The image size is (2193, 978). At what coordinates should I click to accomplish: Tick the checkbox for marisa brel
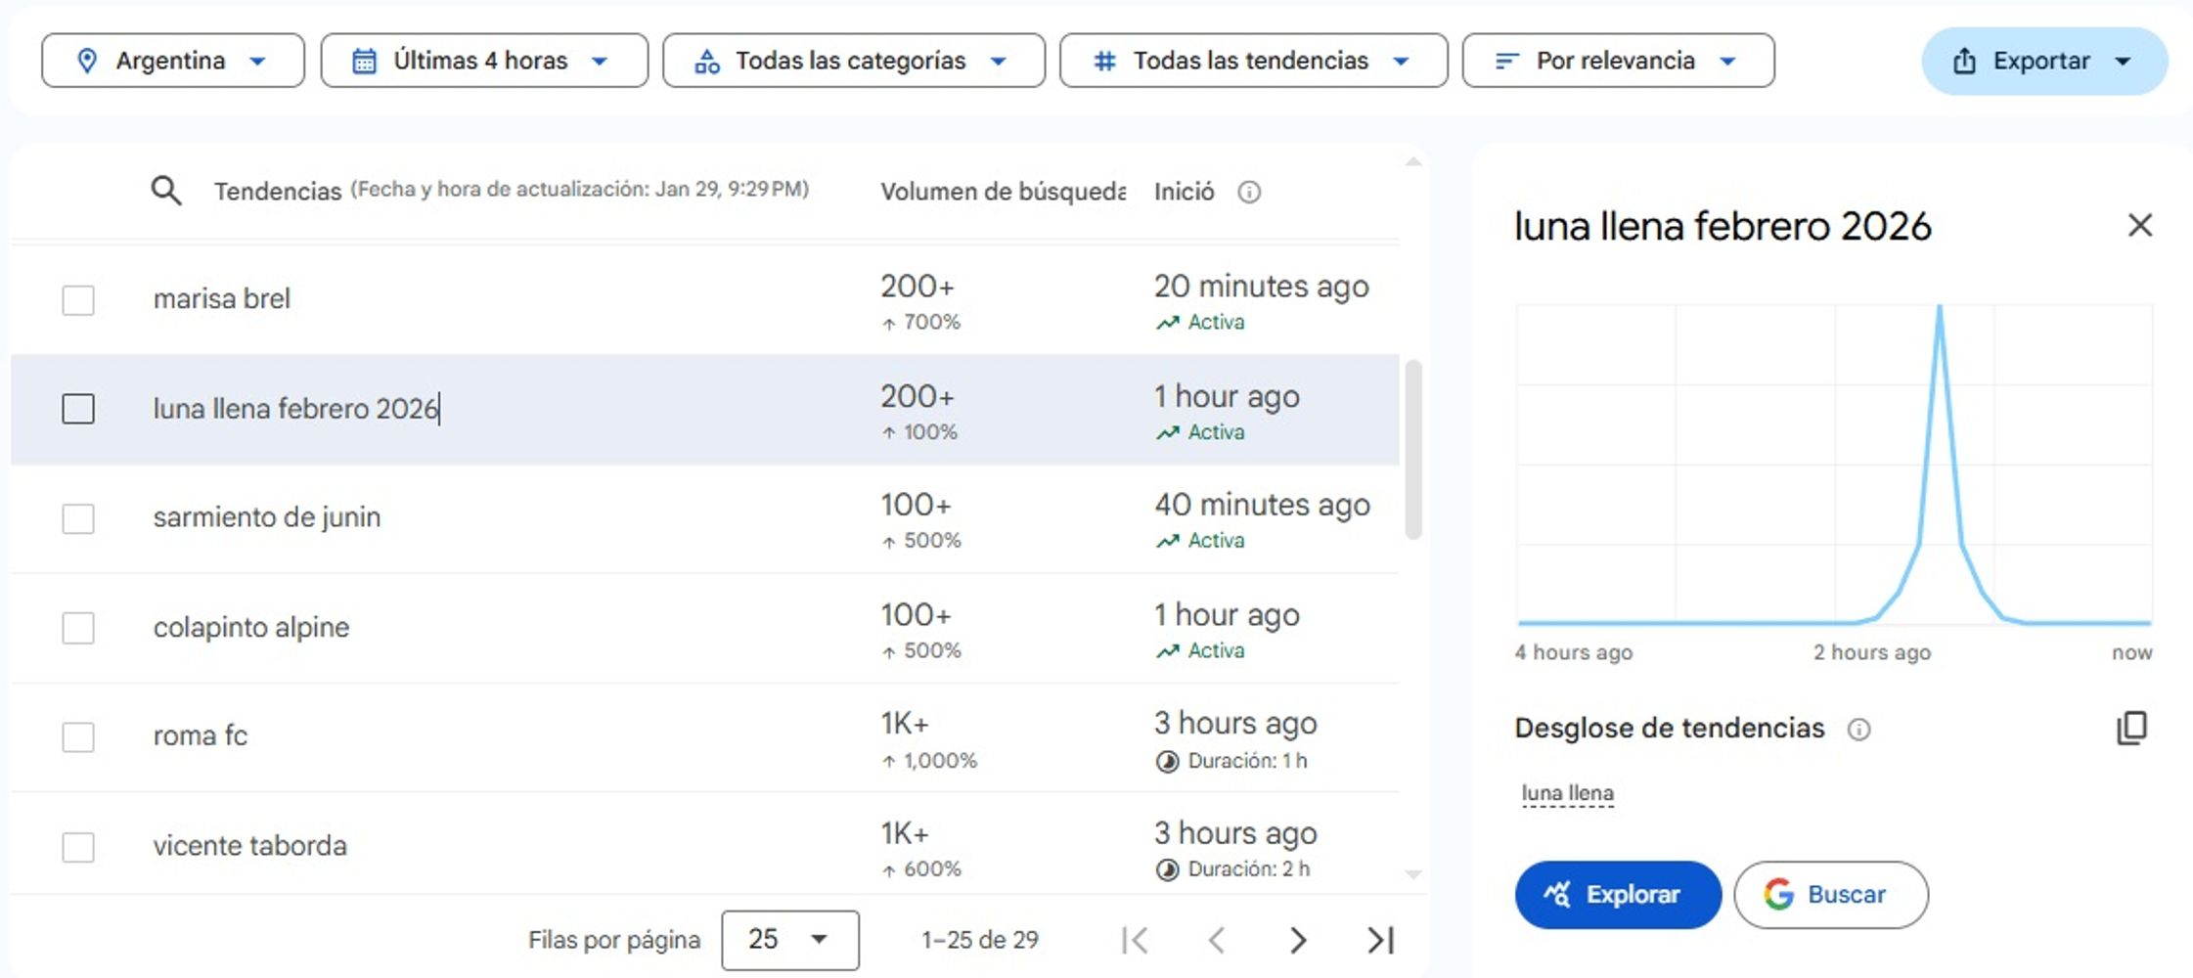78,299
